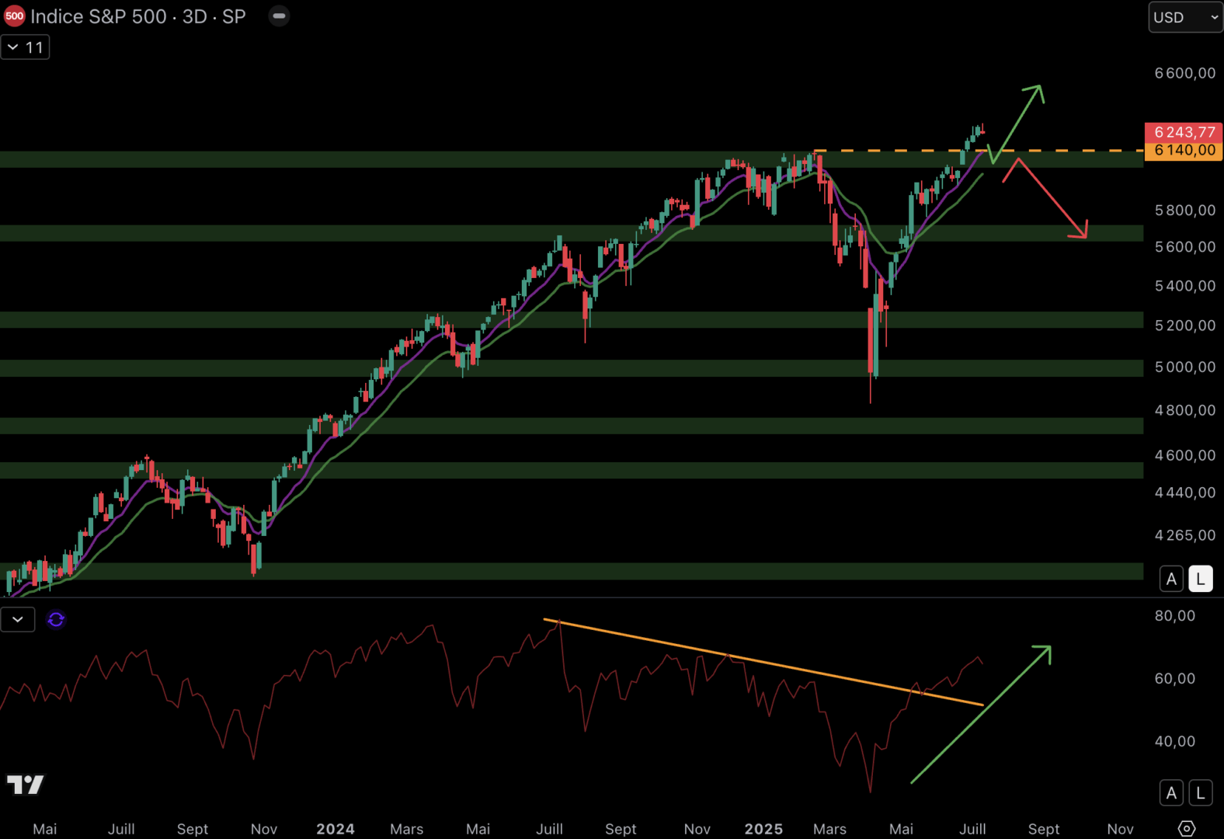Viewport: 1224px width, 839px height.
Task: Collapse the RSI pane legend chevron
Action: tap(18, 619)
